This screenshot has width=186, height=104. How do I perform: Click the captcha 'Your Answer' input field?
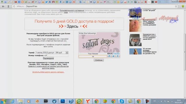click(x=93, y=57)
